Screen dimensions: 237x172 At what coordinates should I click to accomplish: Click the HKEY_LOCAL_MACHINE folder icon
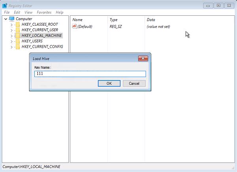pos(18,36)
